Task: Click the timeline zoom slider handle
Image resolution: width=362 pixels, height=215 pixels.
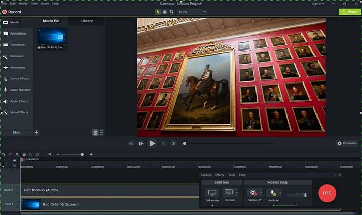Action: tap(82, 154)
